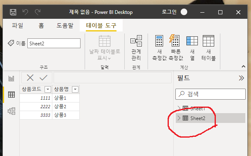Click the cell with value 1111
This screenshot has height=156, width=251.
tap(36, 98)
